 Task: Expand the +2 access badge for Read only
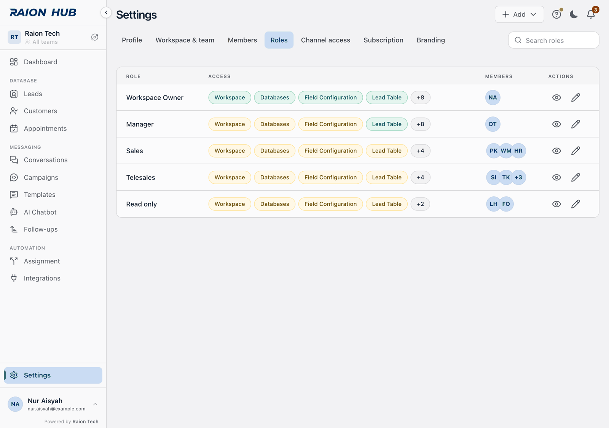coord(420,204)
